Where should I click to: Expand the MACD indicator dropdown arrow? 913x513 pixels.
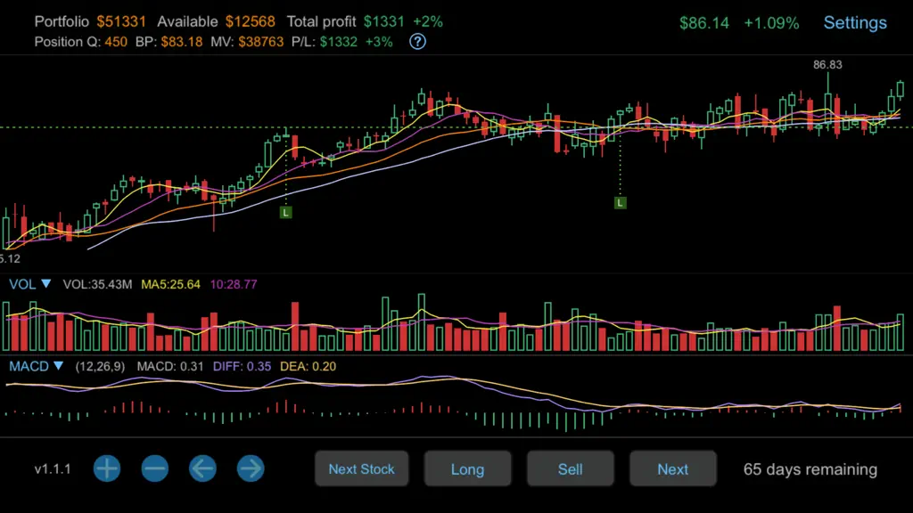(x=58, y=366)
